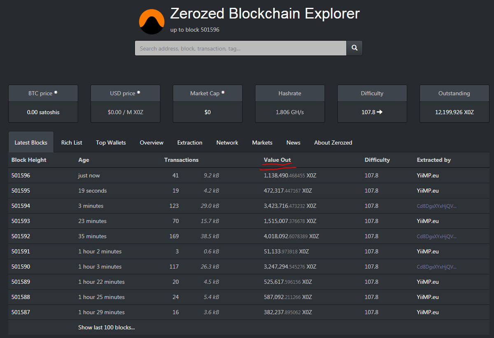Click the YiiMP.eu extractor link for block 501595
The image size is (494, 338).
tap(427, 190)
